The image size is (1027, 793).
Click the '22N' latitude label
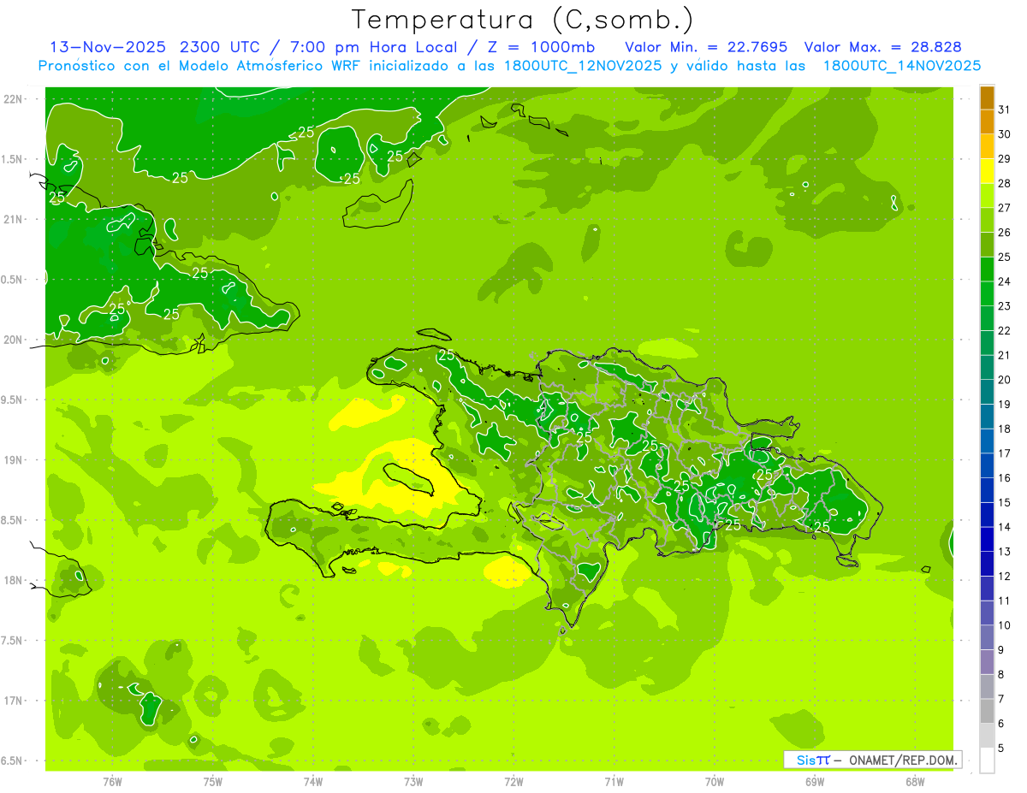14,99
